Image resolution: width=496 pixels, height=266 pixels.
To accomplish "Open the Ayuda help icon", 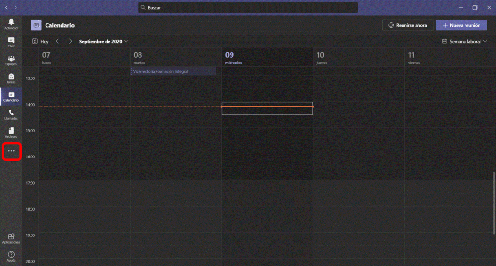I will click(x=11, y=256).
